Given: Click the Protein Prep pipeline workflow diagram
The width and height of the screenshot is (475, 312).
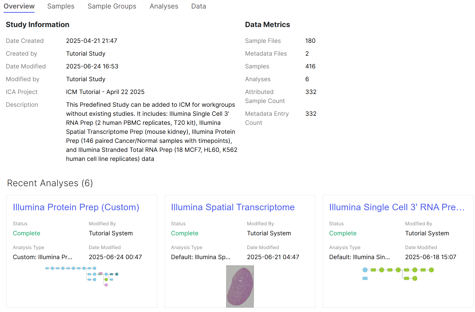Looking at the screenshot, I should click(x=82, y=276).
